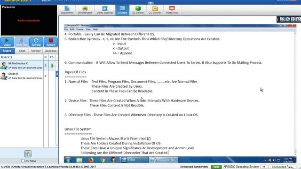Click the green microphone icon for Madhupriya K
301x169 pixels.
pos(52,66)
